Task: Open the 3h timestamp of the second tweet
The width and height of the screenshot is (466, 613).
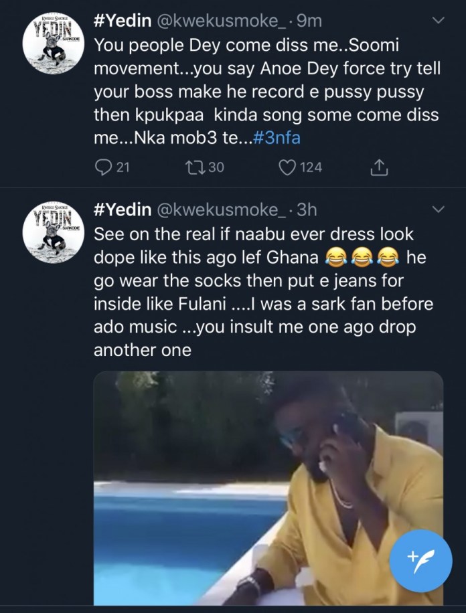Action: click(x=307, y=210)
